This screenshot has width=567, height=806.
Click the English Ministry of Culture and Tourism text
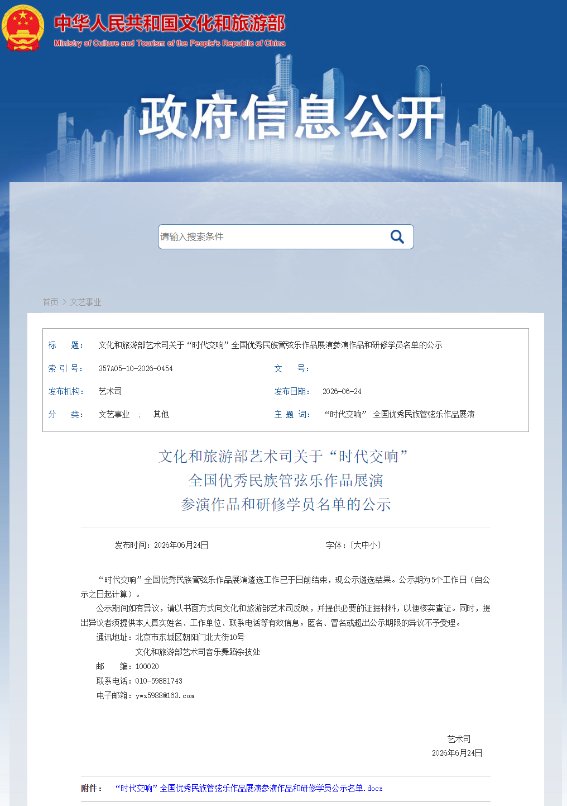click(170, 43)
